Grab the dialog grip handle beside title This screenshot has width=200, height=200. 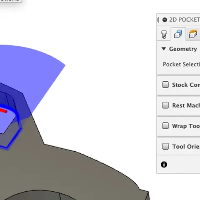pos(158,20)
